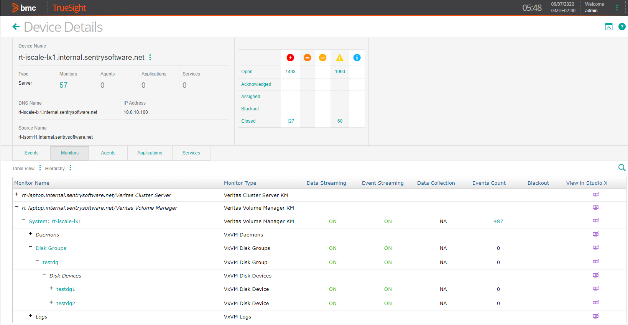
Task: Open the testdg1 monitor link
Action: point(66,289)
